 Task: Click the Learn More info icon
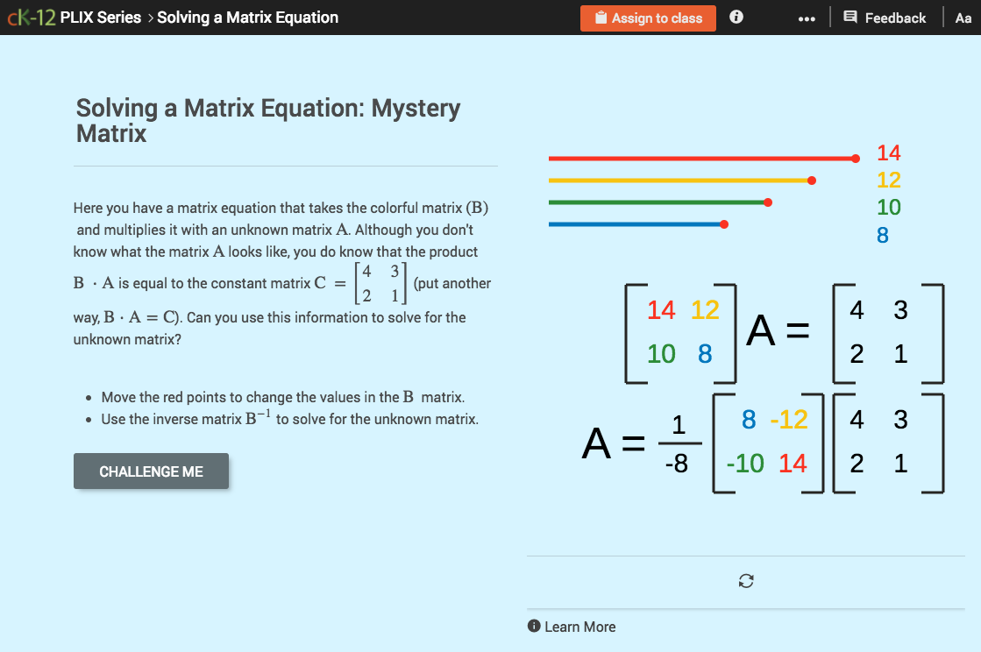click(x=533, y=627)
